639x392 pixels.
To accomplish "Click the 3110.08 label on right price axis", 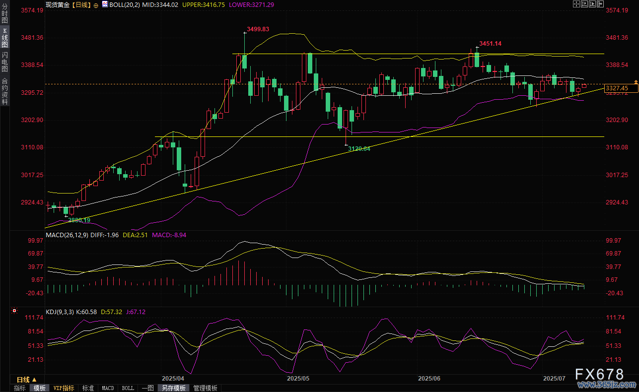I will coord(617,147).
